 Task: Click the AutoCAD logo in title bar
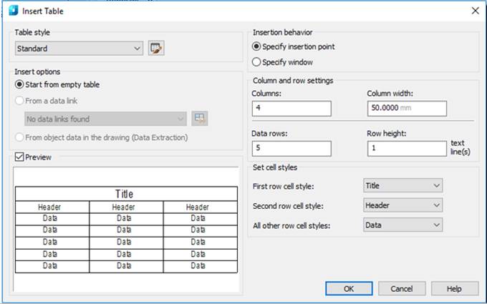tap(13, 10)
